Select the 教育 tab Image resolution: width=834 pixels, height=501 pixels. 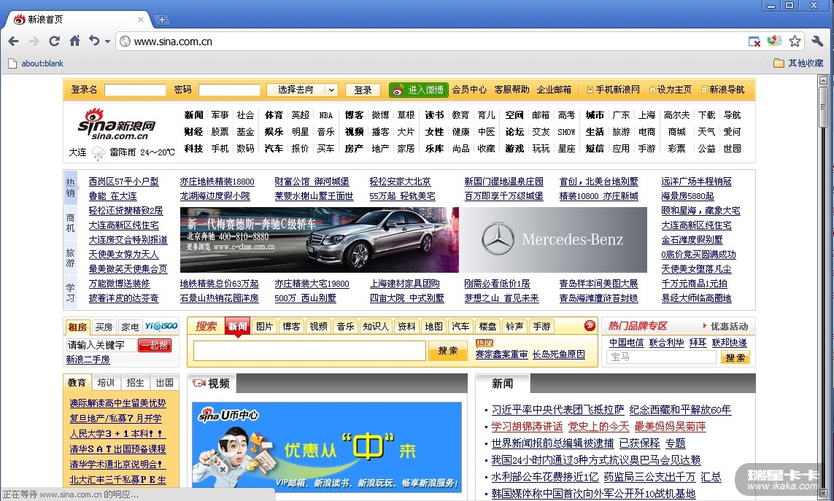77,382
